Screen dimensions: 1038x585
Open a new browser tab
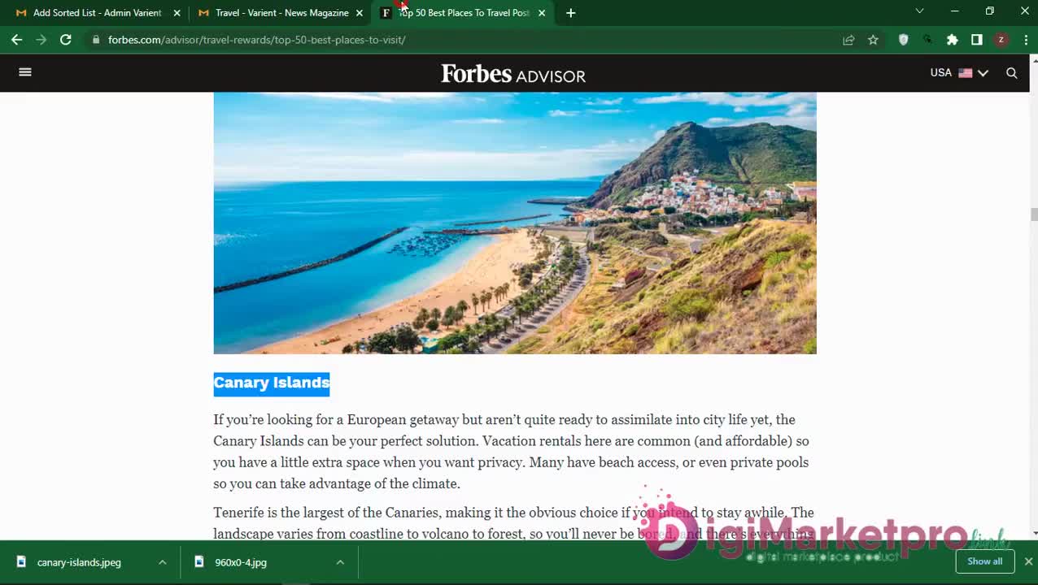click(x=570, y=13)
